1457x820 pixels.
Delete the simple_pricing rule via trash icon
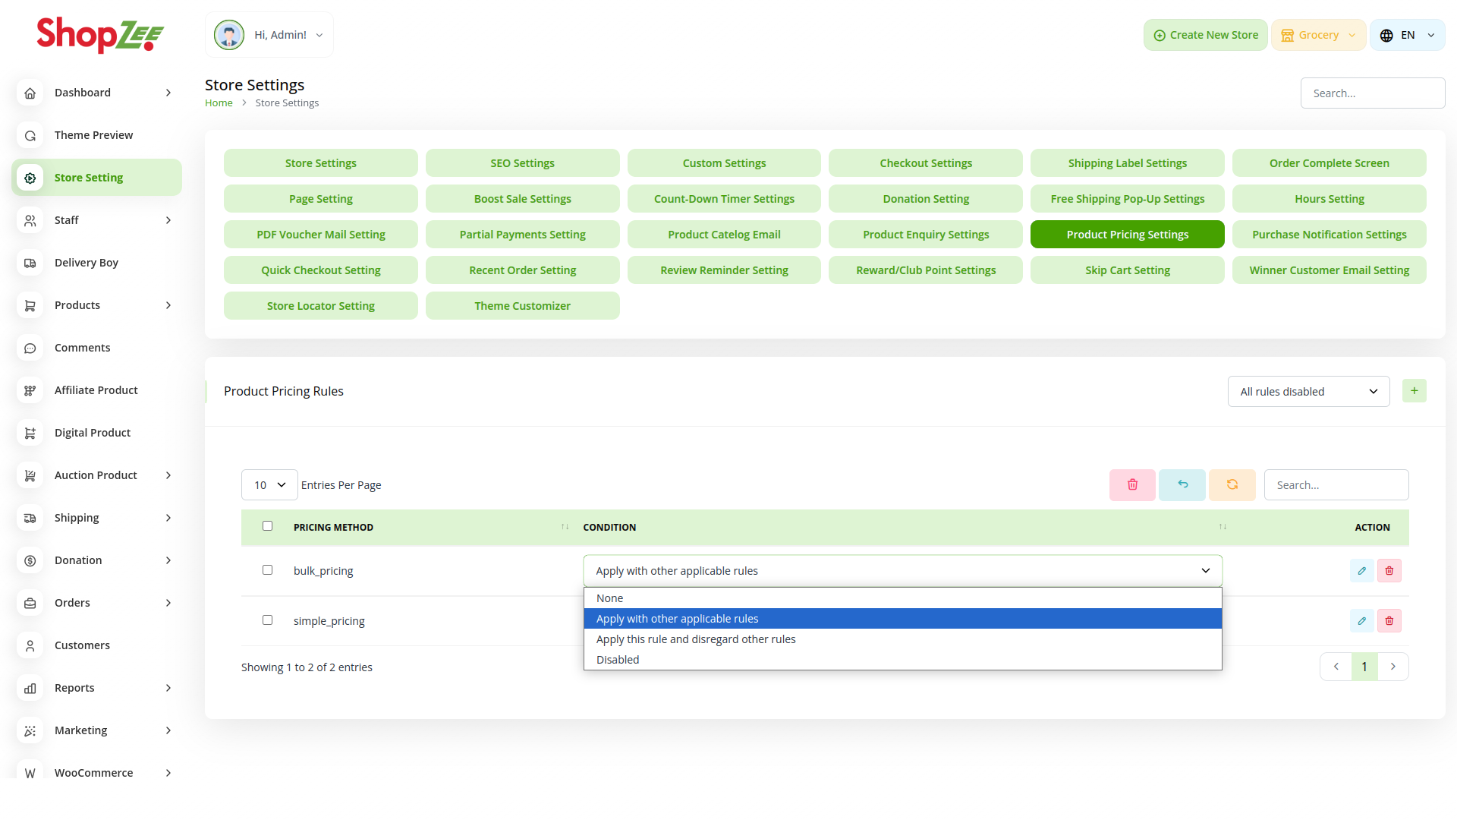point(1389,620)
